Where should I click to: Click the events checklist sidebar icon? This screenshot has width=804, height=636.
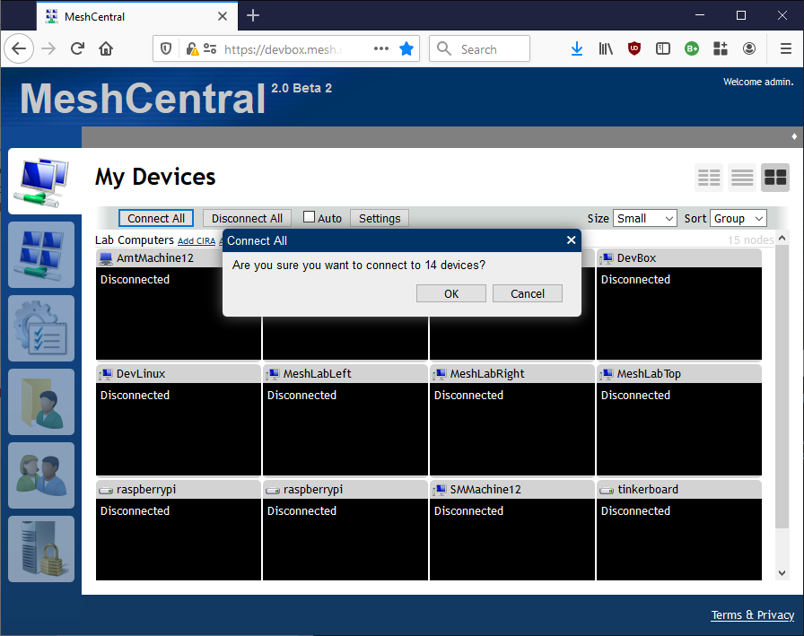(41, 328)
